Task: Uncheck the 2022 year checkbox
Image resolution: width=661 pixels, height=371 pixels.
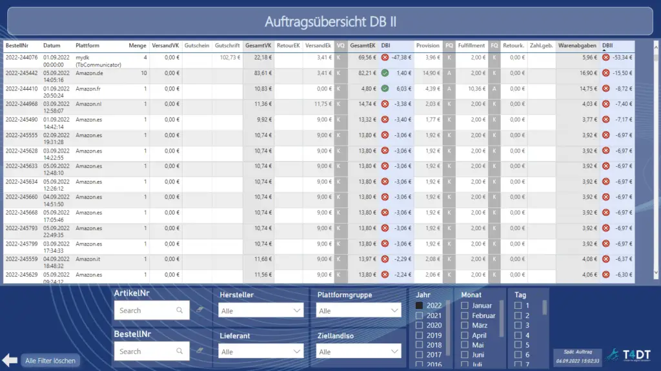Action: pos(419,305)
